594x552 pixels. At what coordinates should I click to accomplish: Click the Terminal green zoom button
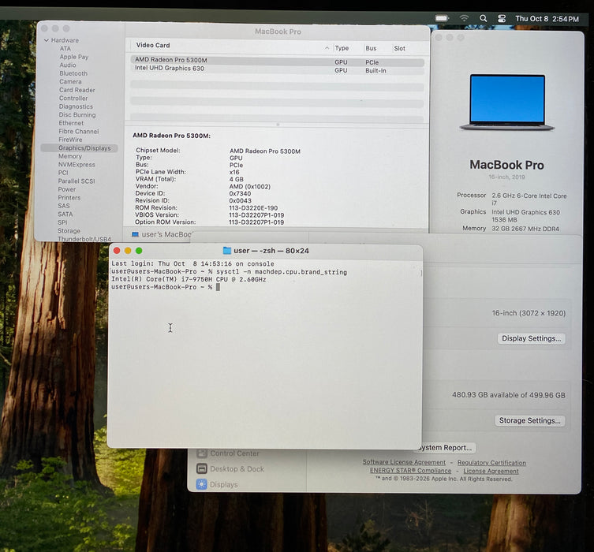tap(139, 251)
